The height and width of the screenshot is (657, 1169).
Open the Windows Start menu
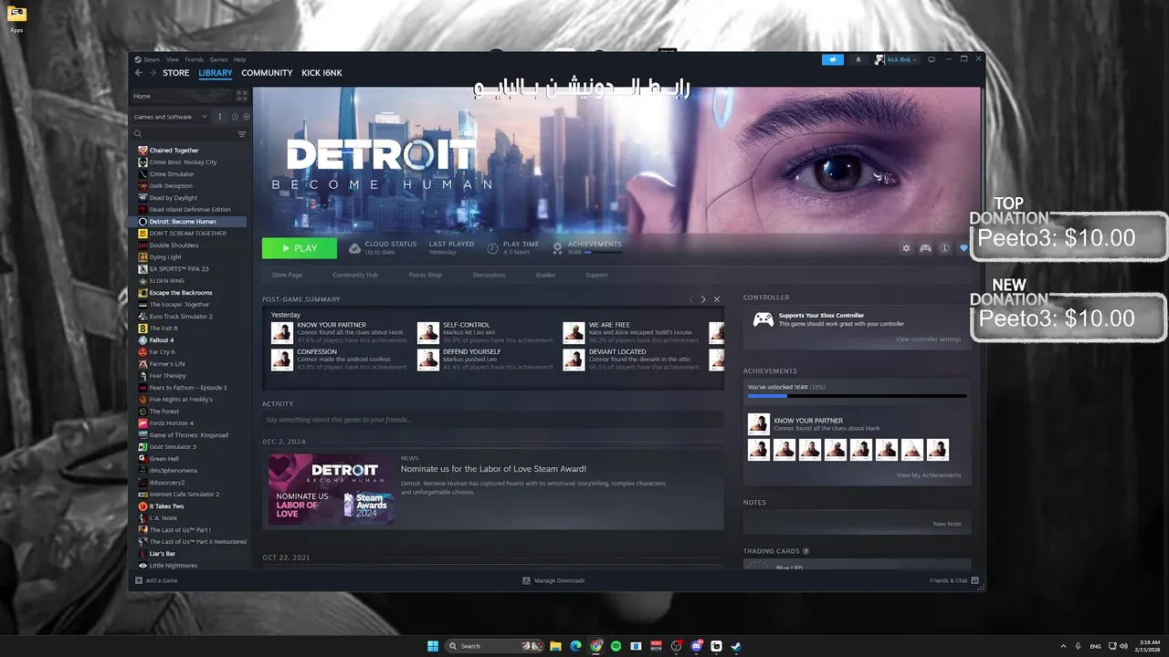click(x=433, y=646)
